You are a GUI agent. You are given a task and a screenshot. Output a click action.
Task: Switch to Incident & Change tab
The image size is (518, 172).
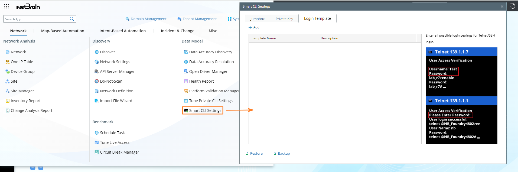177,31
